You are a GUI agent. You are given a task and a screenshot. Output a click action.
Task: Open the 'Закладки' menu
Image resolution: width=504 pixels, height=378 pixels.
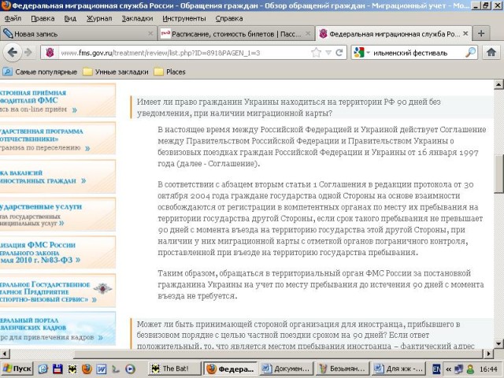(x=138, y=17)
